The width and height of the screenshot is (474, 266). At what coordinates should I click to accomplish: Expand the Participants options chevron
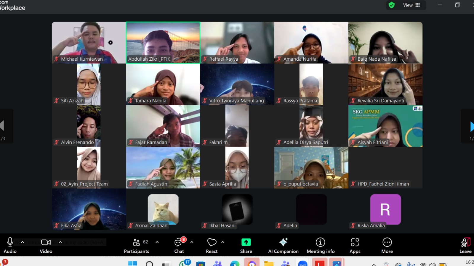pos(157,242)
